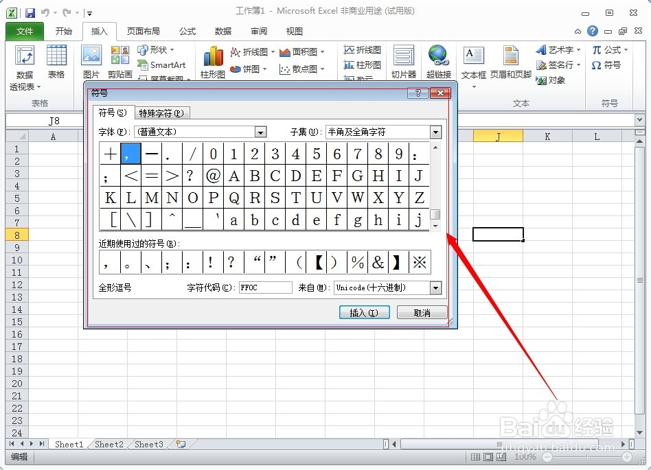Viewport: 651px width, 470px height.
Task: Switch to the Data (数据) tab
Action: pos(223,31)
